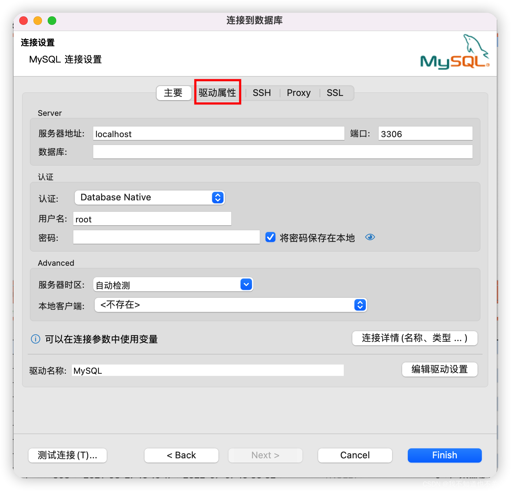Viewport: 511px width, 491px height.
Task: Show password using the eye icon
Action: tap(370, 237)
